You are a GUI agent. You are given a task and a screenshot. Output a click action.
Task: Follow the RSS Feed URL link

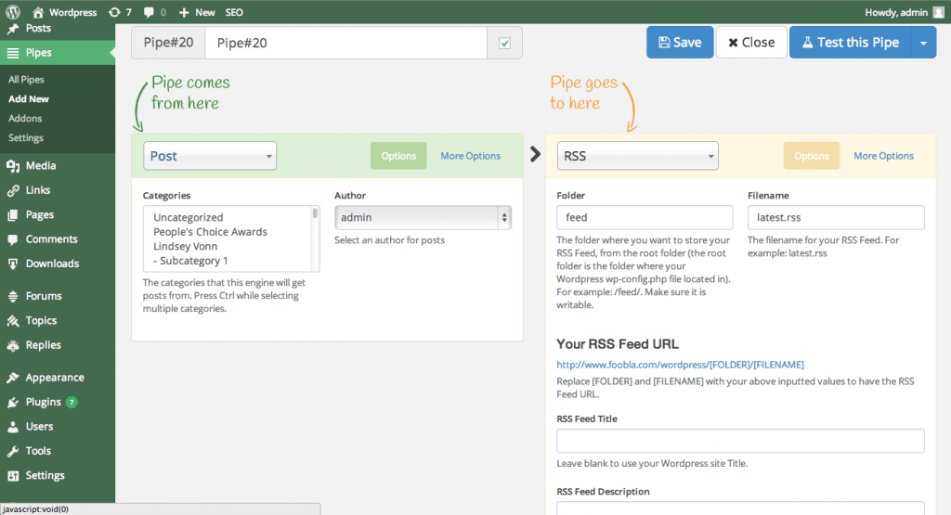[680, 365]
